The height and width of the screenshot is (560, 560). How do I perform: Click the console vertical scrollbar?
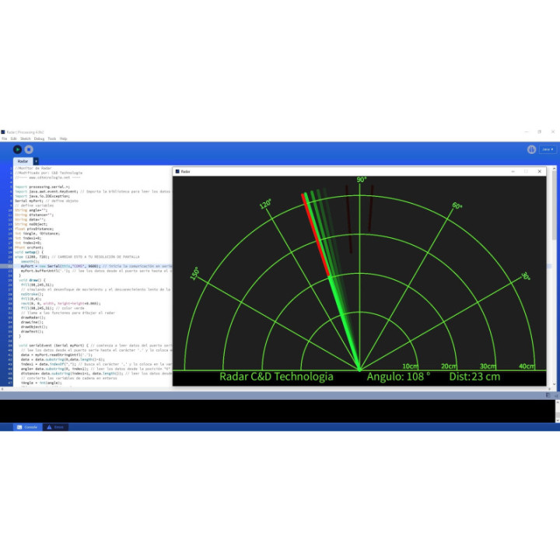coord(557,411)
